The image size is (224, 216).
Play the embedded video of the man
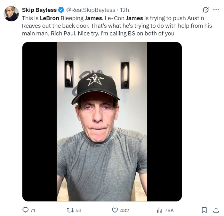[x=102, y=121]
